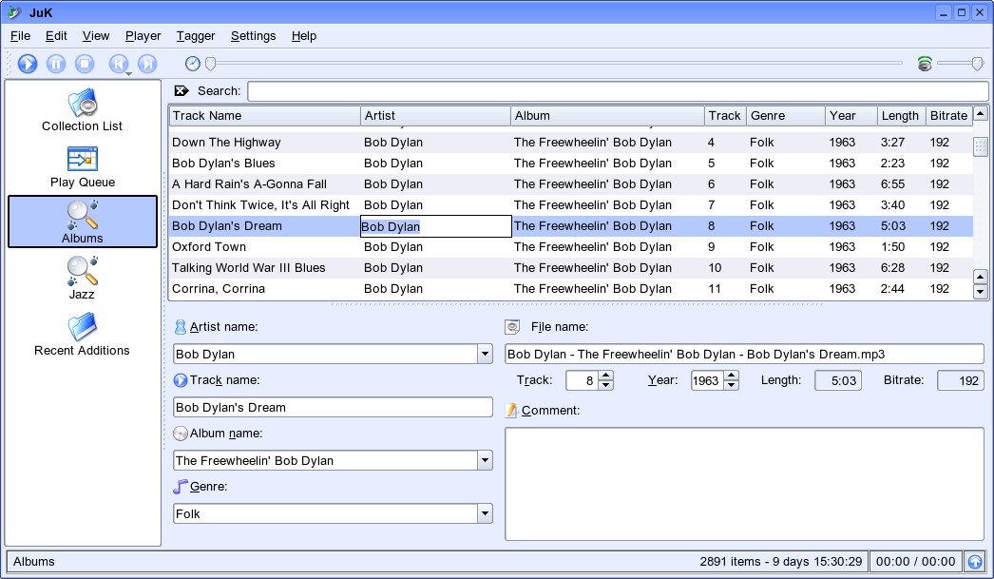Open the Settings menu
The width and height of the screenshot is (994, 579).
tap(253, 36)
